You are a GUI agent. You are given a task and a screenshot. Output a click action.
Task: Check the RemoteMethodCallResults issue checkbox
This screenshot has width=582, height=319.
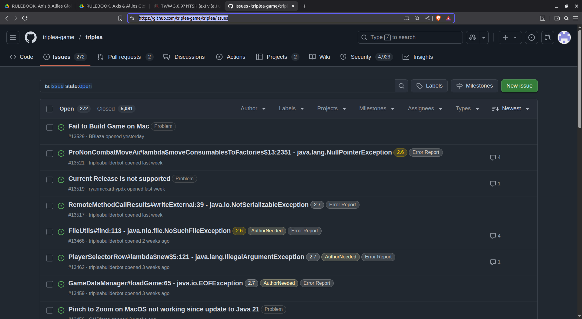(x=50, y=206)
